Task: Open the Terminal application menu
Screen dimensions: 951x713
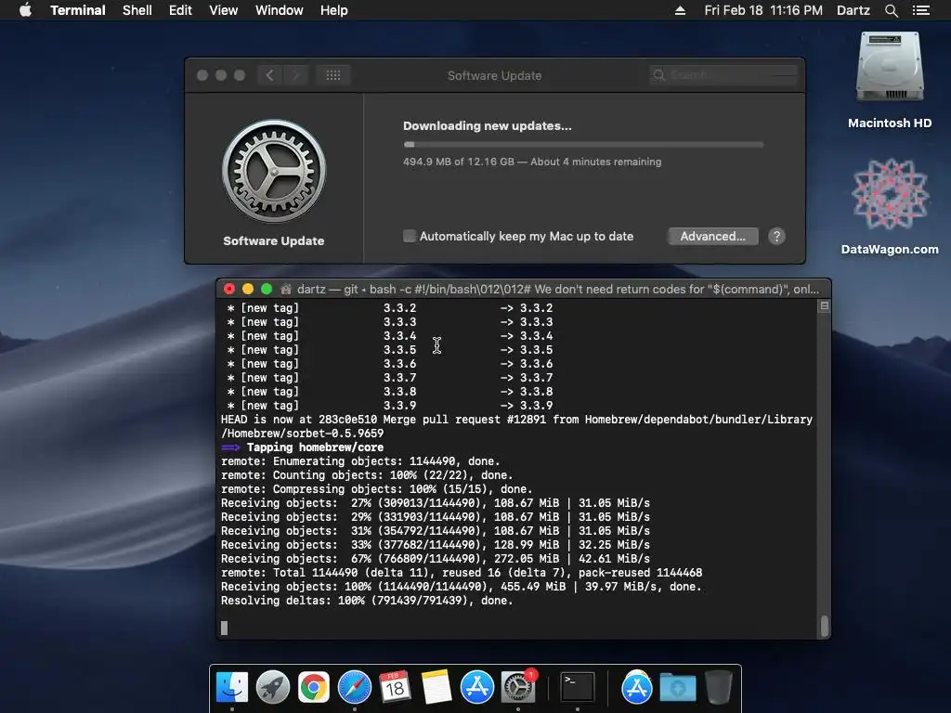Action: (x=78, y=10)
